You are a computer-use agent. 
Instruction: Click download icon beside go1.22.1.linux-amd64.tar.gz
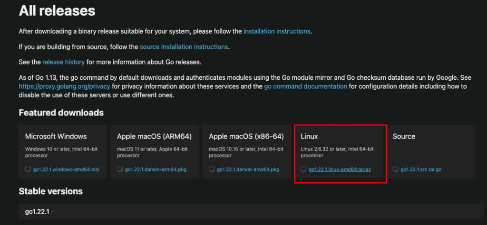coord(303,169)
